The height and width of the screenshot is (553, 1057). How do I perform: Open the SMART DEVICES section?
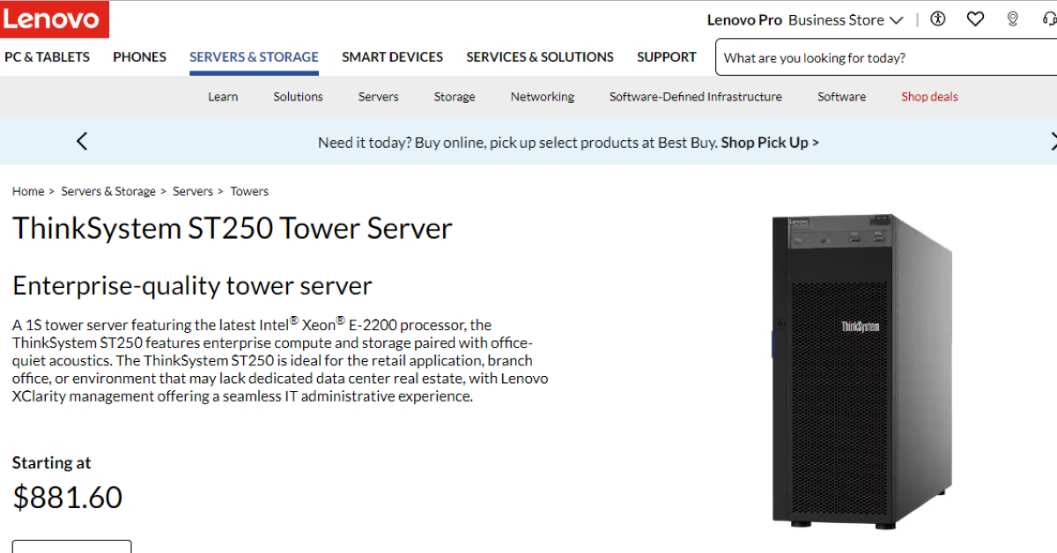tap(392, 56)
